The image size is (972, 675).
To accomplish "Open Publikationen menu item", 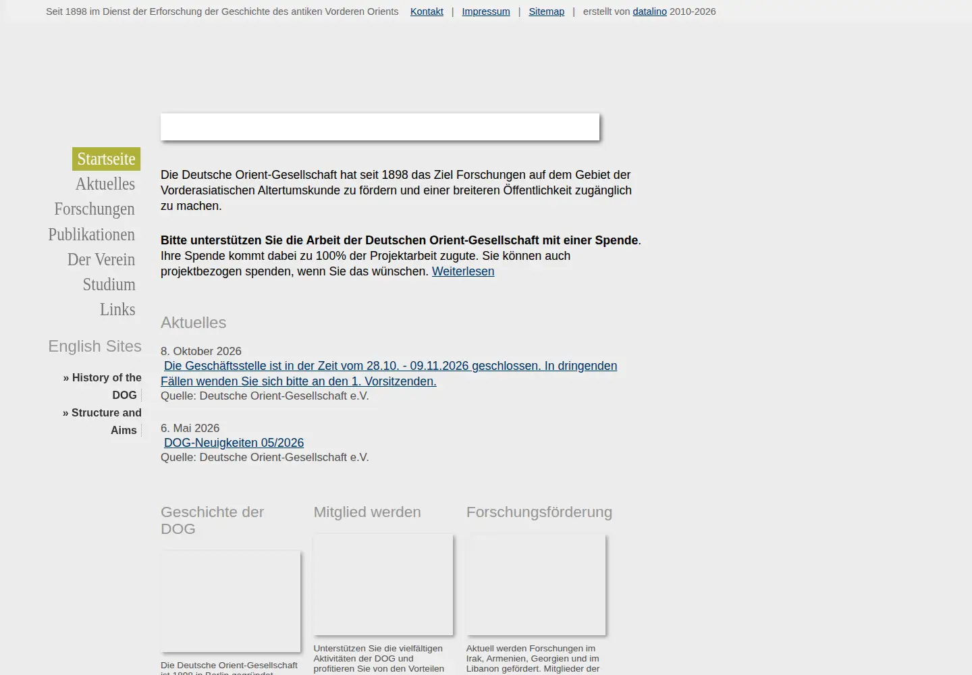I will (92, 234).
